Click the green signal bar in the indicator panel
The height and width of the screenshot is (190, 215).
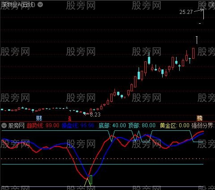tap(91, 180)
